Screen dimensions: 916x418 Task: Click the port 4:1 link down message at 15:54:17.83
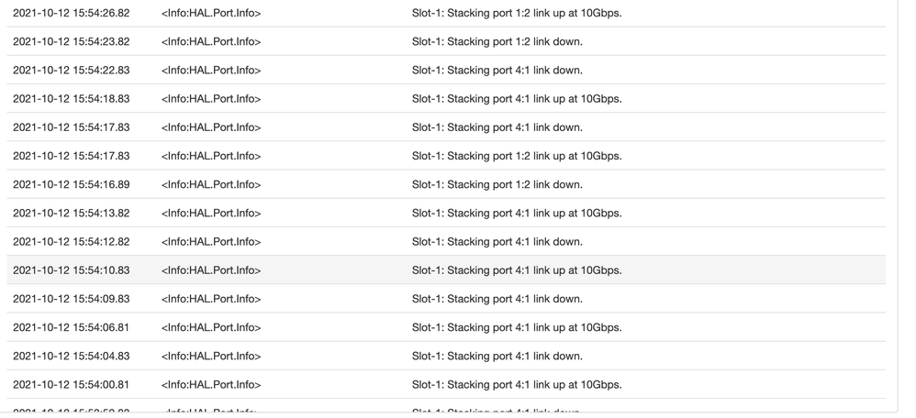[x=497, y=127]
